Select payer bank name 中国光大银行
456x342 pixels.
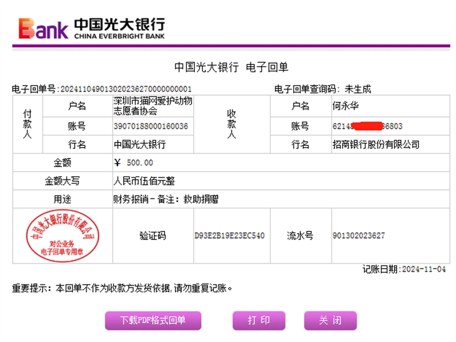[140, 144]
